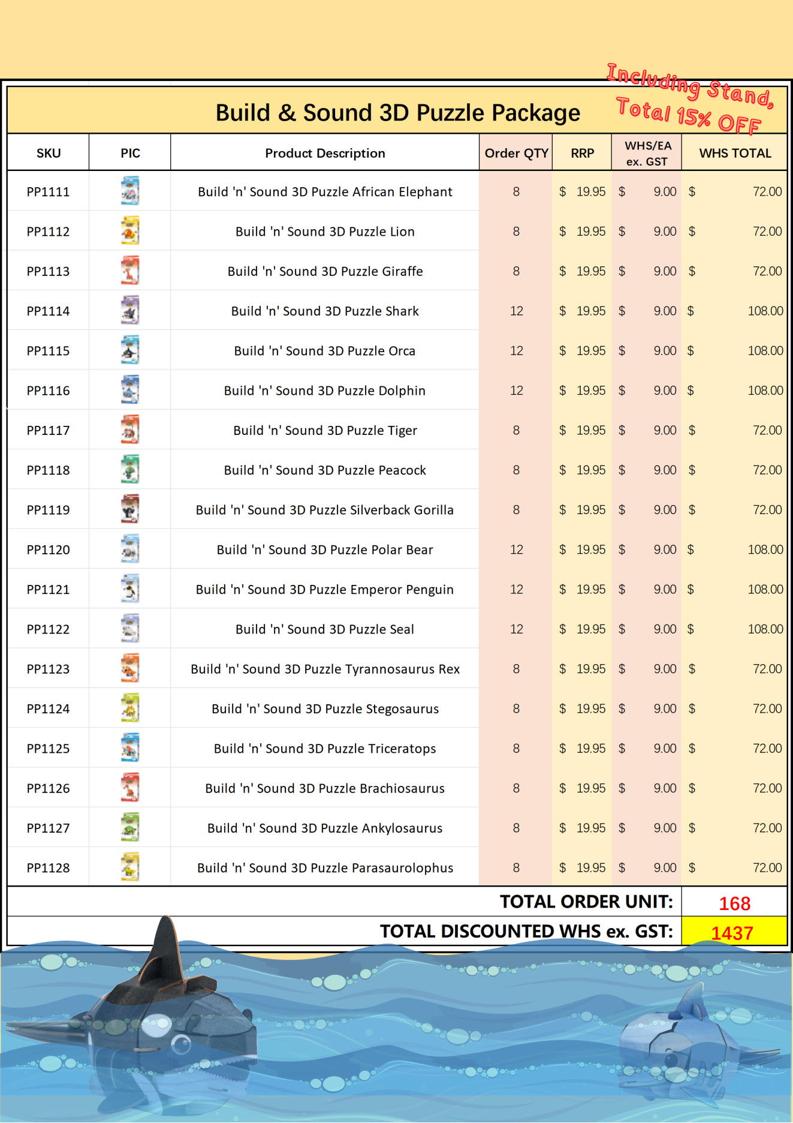793x1123 pixels.
Task: Click the SKU column header
Action: (x=49, y=153)
